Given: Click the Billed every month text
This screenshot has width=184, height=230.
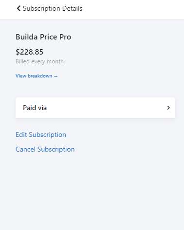Looking at the screenshot, I should [39, 61].
